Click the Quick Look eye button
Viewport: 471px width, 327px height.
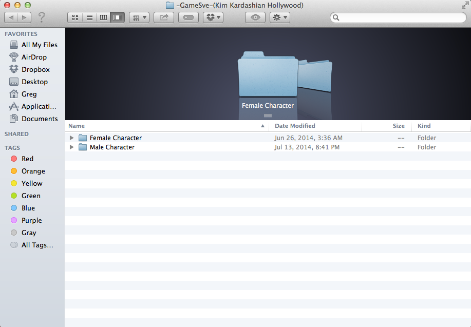(x=255, y=17)
